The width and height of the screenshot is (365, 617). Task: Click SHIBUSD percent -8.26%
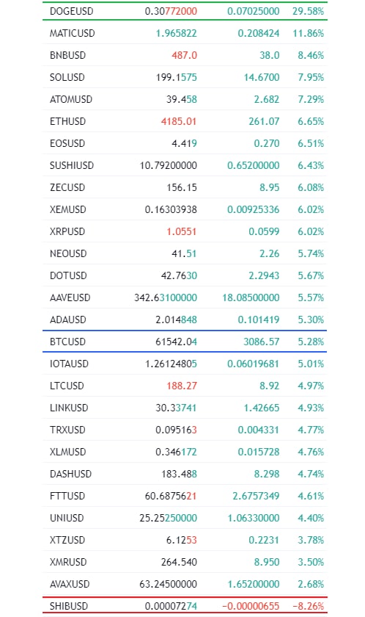[x=309, y=606]
